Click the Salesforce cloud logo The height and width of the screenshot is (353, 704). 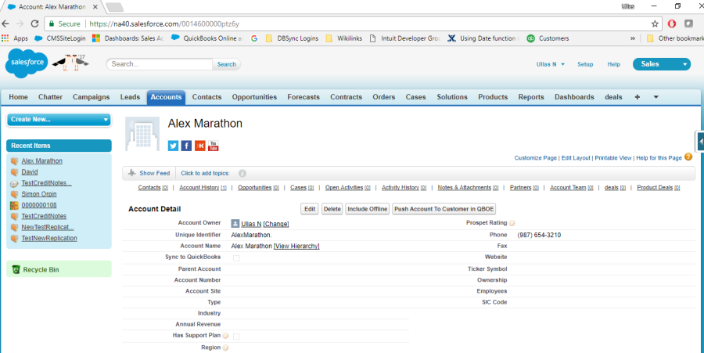[x=26, y=64]
